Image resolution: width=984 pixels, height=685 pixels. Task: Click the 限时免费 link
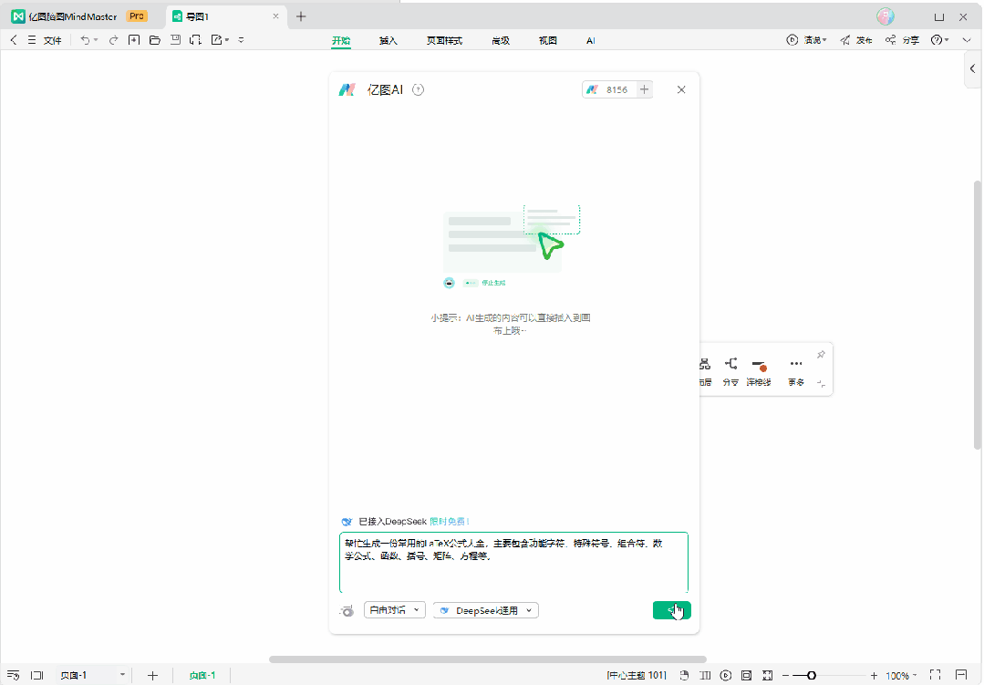[450, 521]
